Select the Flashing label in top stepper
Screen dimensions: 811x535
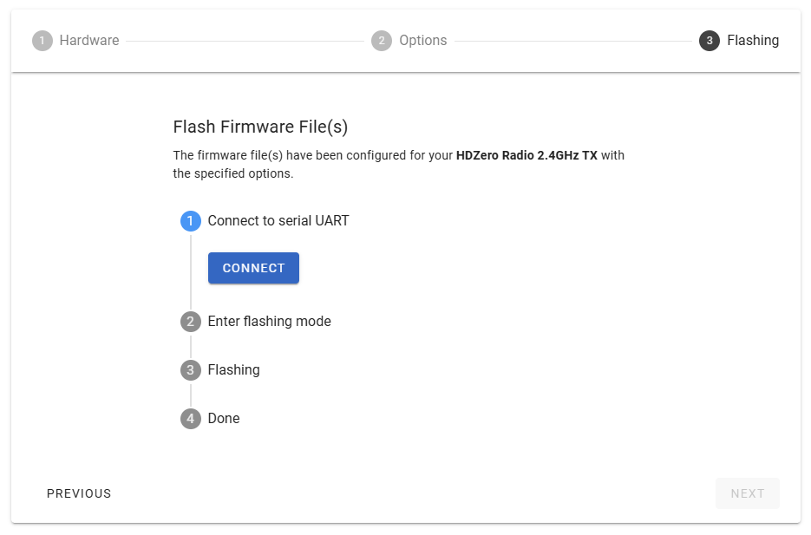point(753,41)
